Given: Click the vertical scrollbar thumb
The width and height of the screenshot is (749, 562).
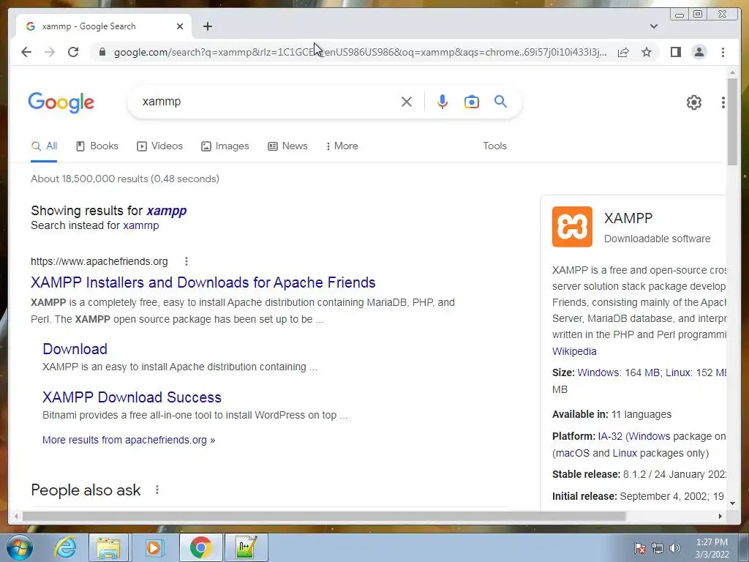Looking at the screenshot, I should 732,121.
